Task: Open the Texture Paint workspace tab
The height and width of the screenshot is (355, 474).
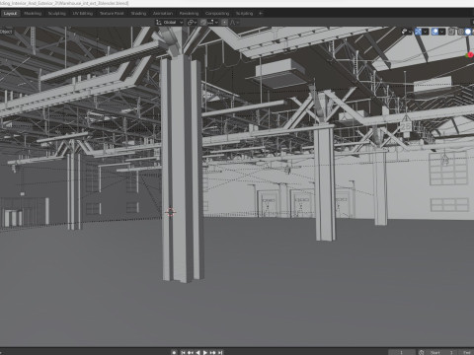Action: coord(112,14)
